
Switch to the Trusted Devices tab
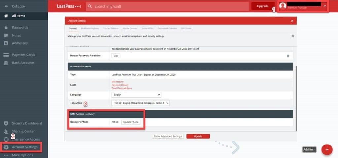point(111,29)
